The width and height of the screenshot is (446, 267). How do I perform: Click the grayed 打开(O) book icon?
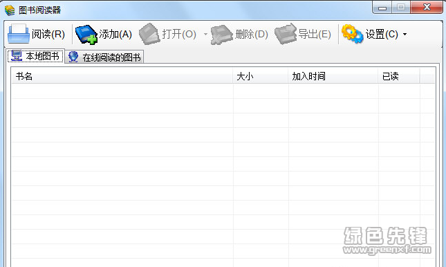pyautogui.click(x=149, y=34)
